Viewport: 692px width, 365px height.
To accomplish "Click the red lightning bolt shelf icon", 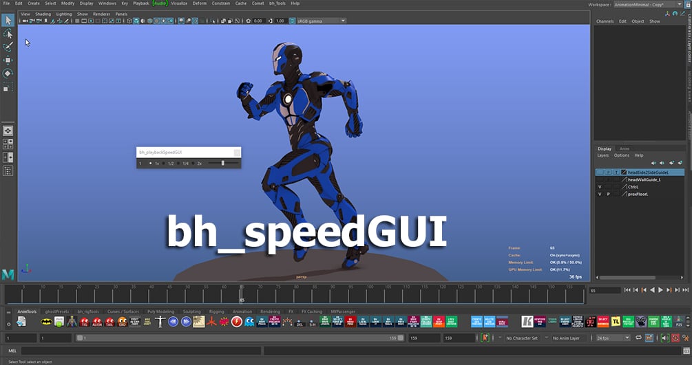I will 237,322.
